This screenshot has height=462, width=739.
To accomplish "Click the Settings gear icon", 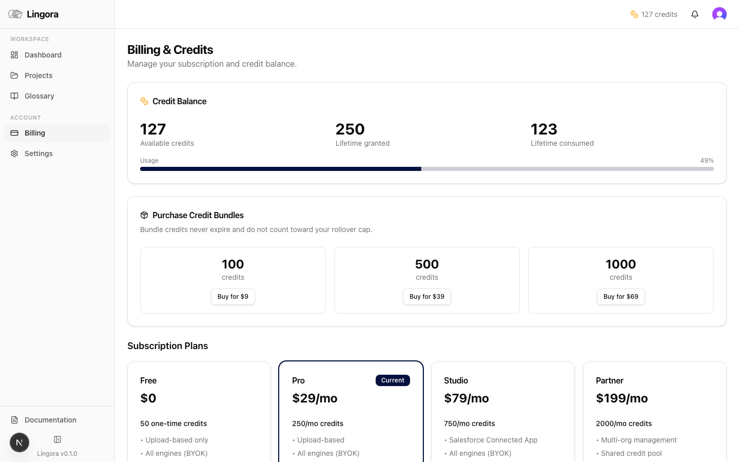I will click(14, 153).
